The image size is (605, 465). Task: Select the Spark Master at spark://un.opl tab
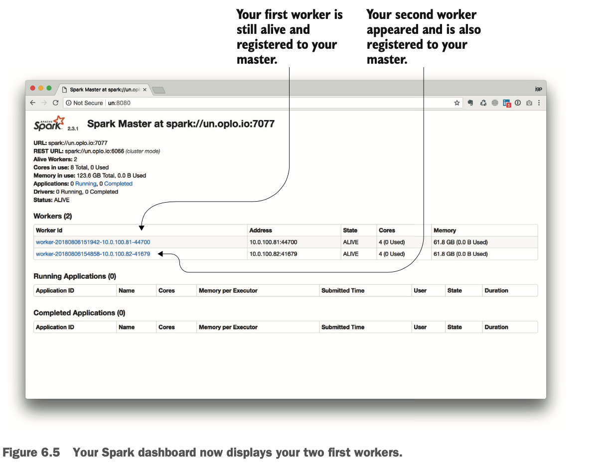(x=104, y=90)
